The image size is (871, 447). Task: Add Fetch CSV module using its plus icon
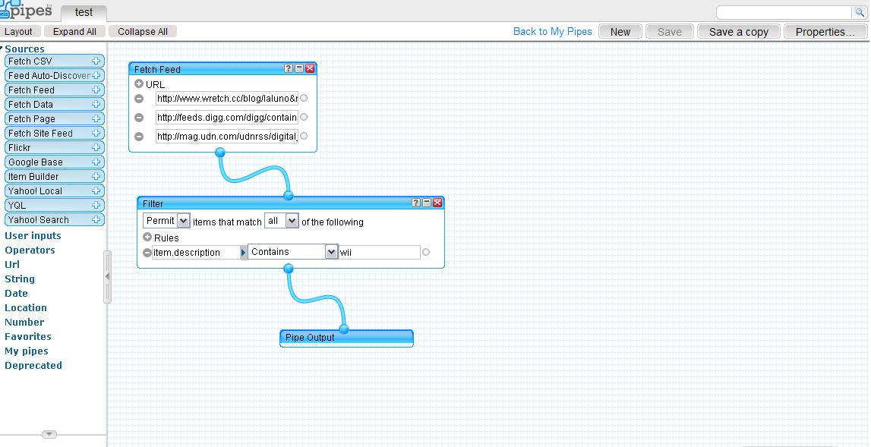tap(96, 61)
